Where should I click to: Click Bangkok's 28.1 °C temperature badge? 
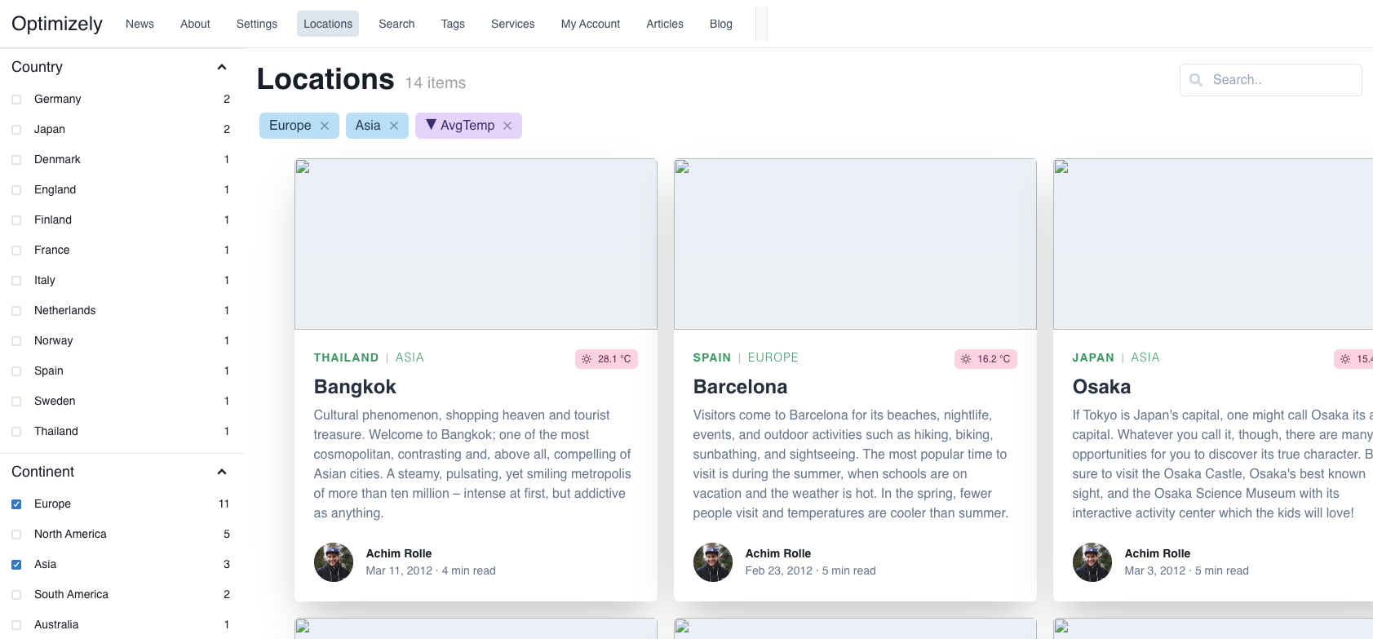pos(606,359)
